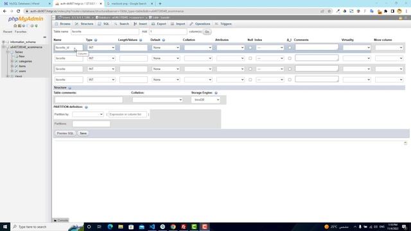This screenshot has width=411, height=231.
Task: Open the Index dropdown for favorite_id
Action: (270, 47)
